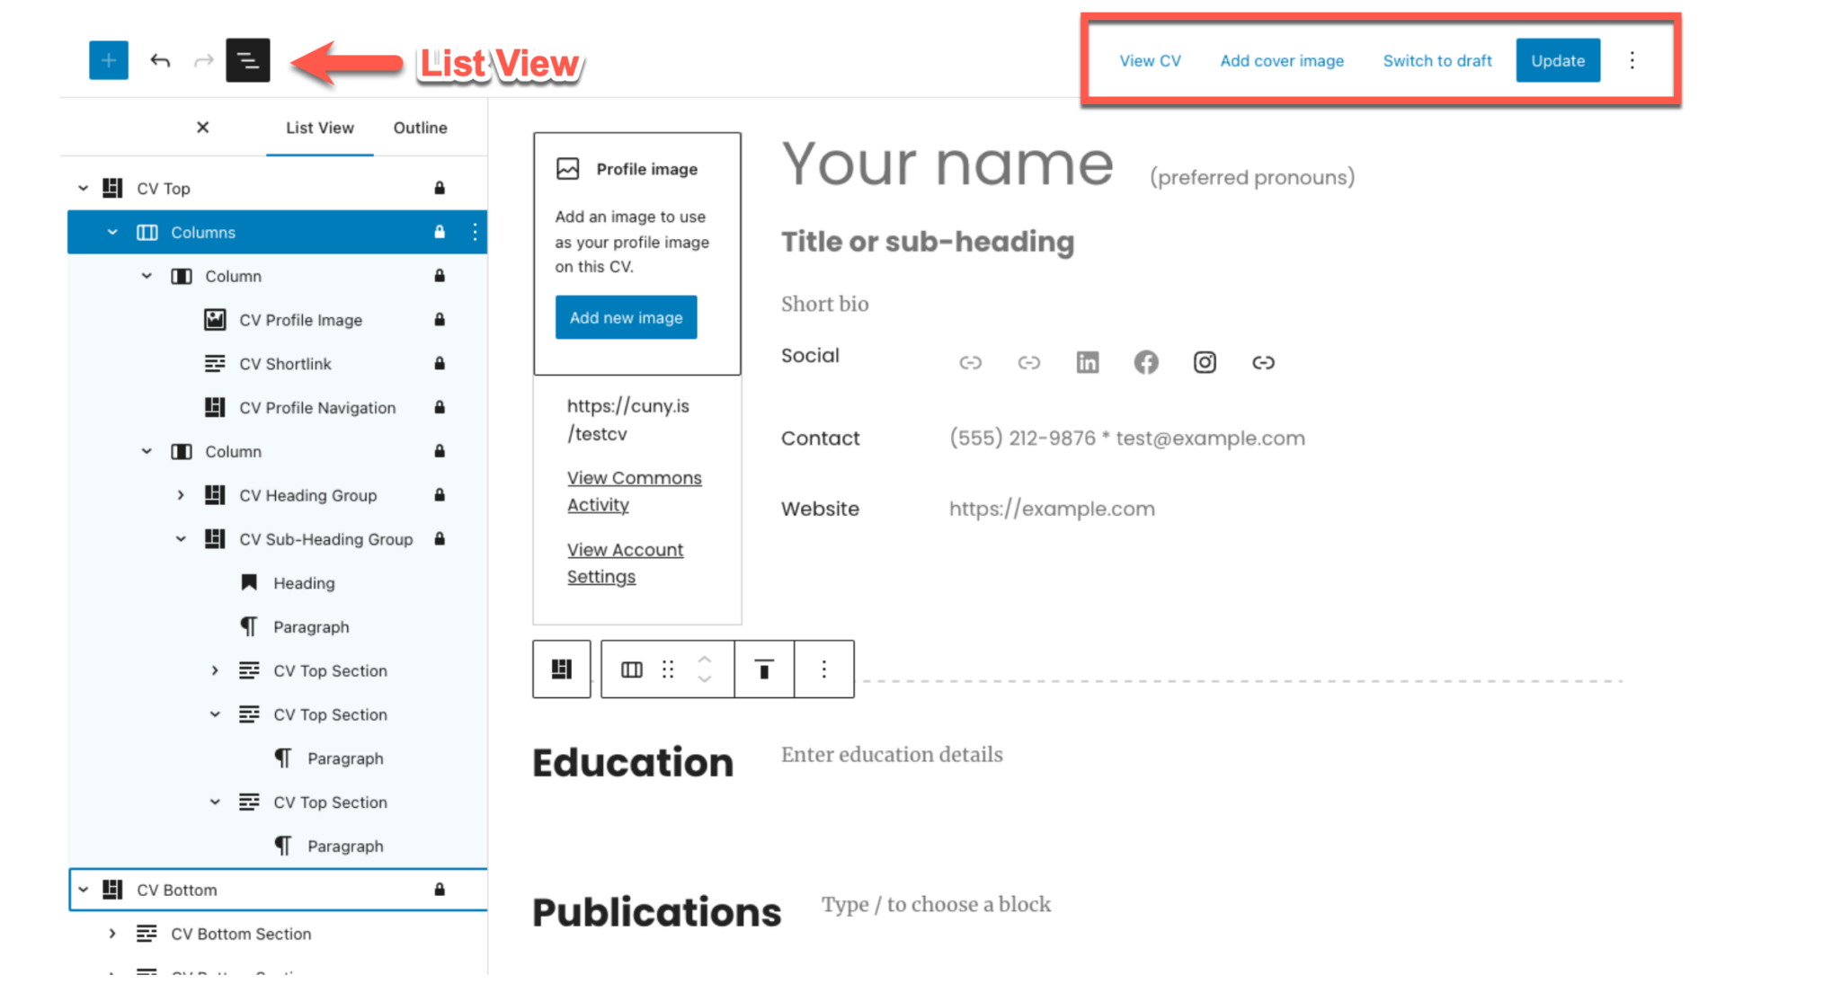Open View Commons Activity link
Viewport: 1841px width, 984px height.
pos(634,491)
